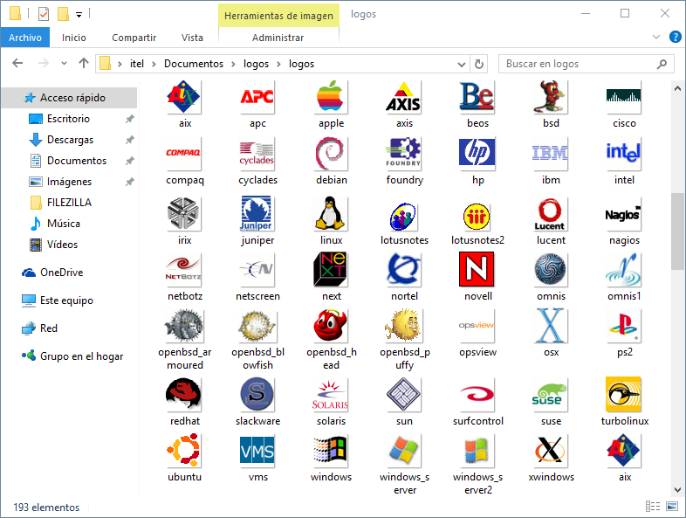686x518 pixels.
Task: Click the properties quick access icon
Action: click(44, 15)
